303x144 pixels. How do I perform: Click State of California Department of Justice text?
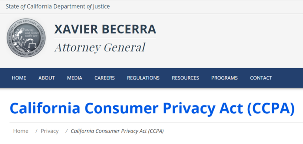58,6
